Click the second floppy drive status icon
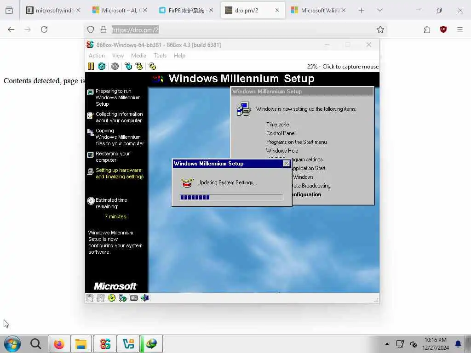 pyautogui.click(x=101, y=298)
